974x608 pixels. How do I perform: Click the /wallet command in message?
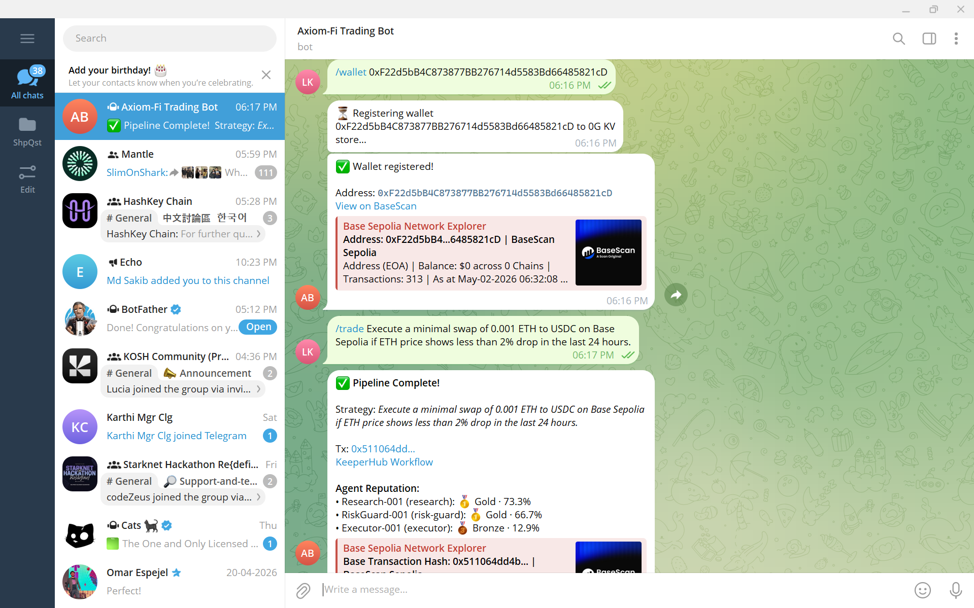351,72
